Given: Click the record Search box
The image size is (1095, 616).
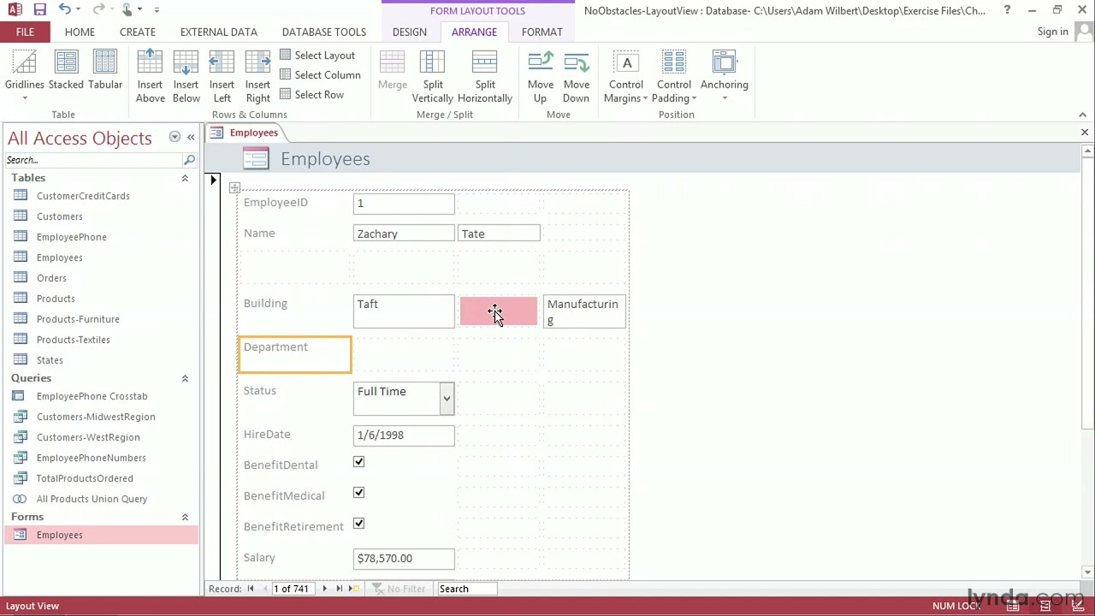Looking at the screenshot, I should pyautogui.click(x=466, y=589).
